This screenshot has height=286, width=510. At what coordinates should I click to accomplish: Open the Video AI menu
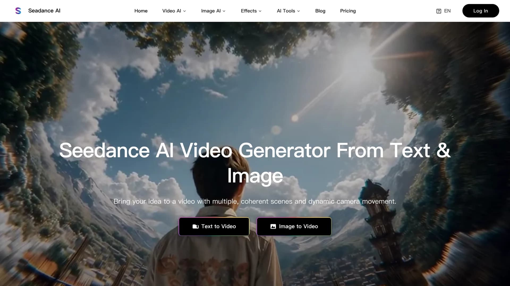(174, 11)
